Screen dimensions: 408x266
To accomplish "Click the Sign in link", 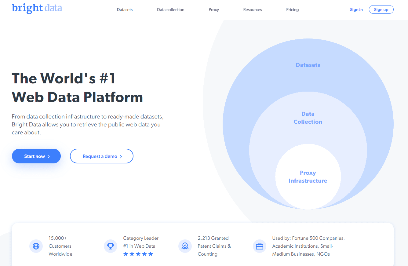I will (x=356, y=9).
